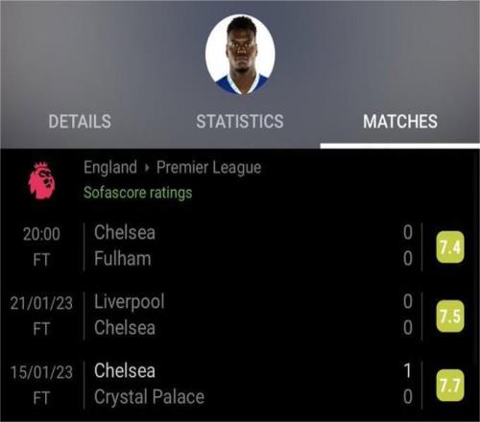This screenshot has width=480, height=422.
Task: Switch to the STATISTICS tab
Action: (240, 122)
